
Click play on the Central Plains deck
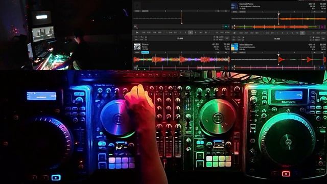click(235, 33)
